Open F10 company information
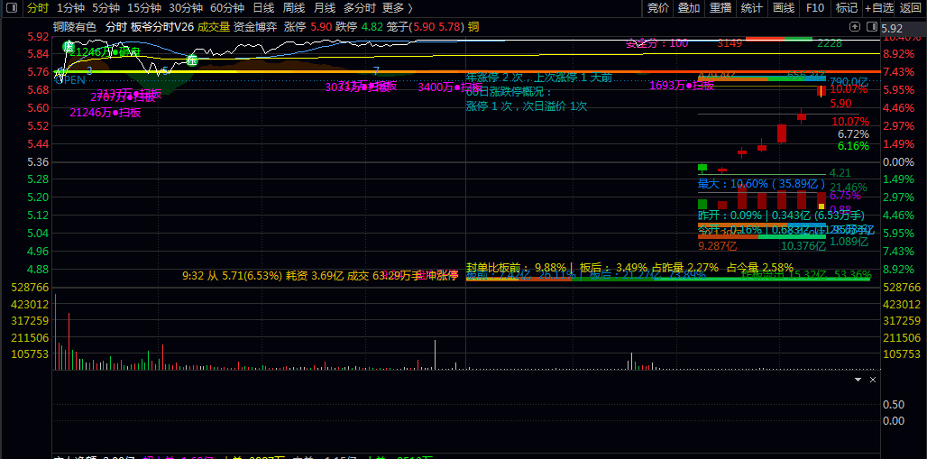927x459 pixels. click(814, 8)
